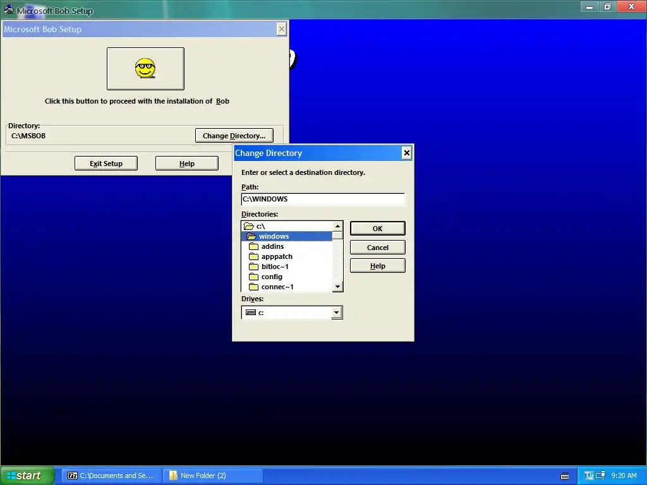Viewport: 647px width, 485px height.
Task: Select the connec~1 folder
Action: pyautogui.click(x=287, y=287)
